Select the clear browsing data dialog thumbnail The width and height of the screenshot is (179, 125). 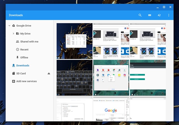click(x=75, y=109)
